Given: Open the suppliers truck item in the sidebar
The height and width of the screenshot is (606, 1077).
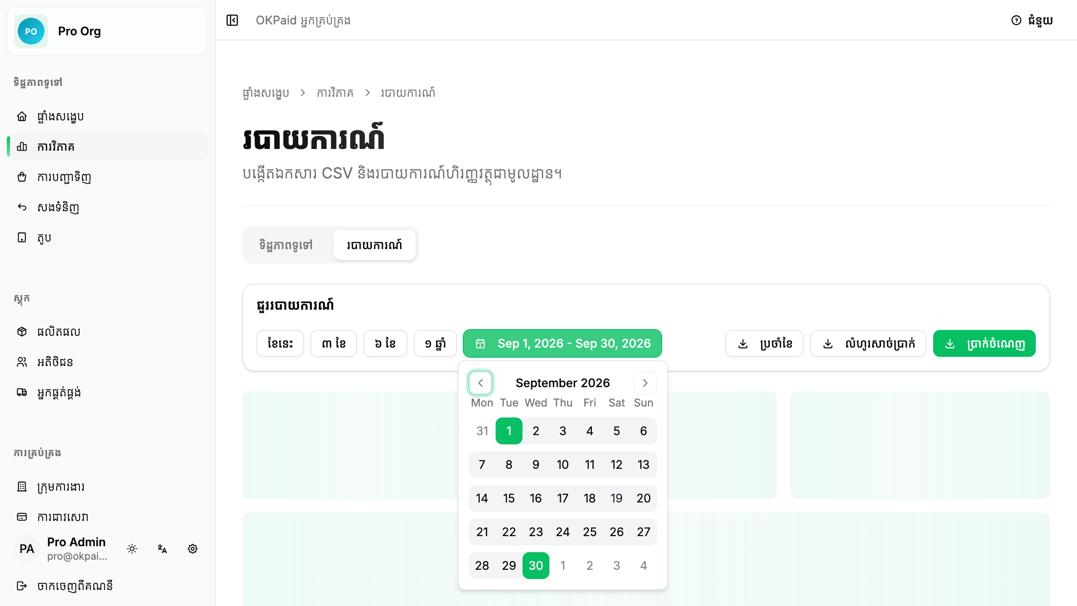Looking at the screenshot, I should click(108, 392).
